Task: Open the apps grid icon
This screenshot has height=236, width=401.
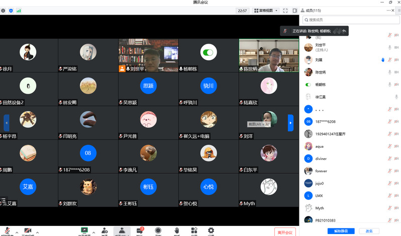Action: click(x=194, y=230)
